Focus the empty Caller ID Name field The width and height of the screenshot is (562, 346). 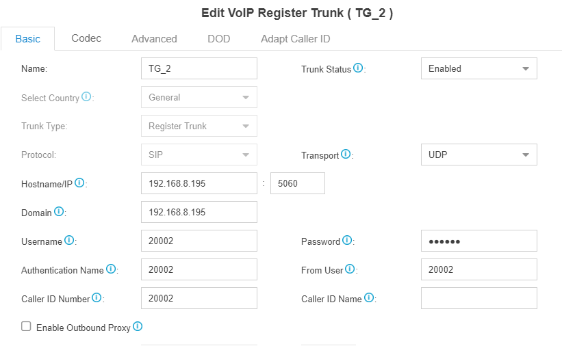(x=479, y=298)
